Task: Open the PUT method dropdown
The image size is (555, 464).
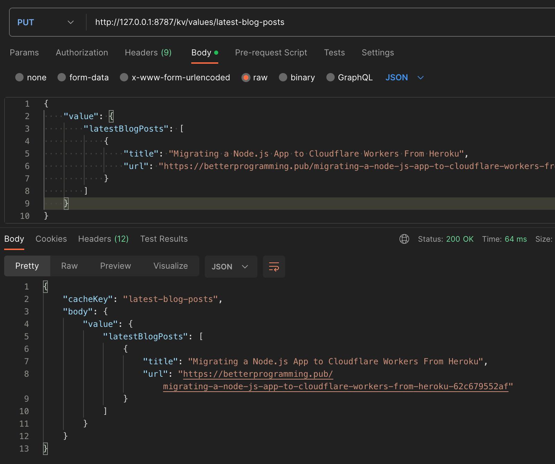Action: tap(46, 22)
